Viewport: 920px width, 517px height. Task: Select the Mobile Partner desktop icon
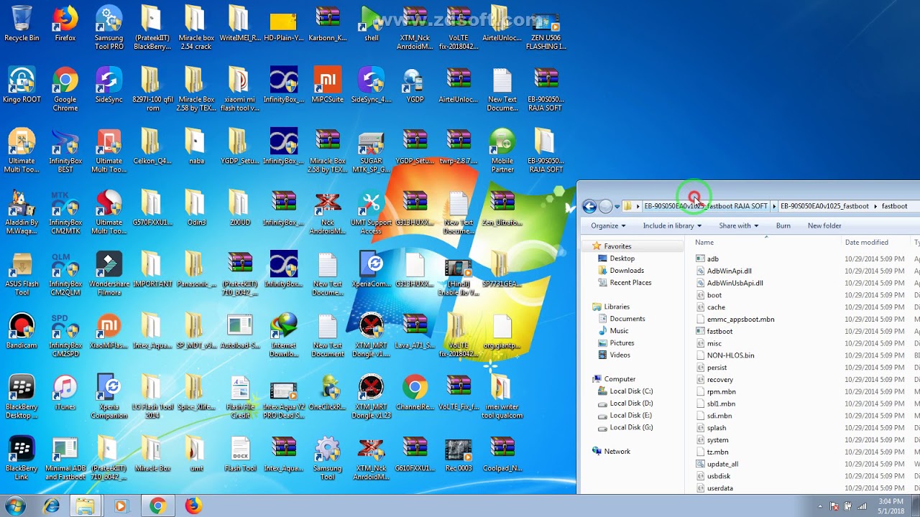pyautogui.click(x=502, y=152)
